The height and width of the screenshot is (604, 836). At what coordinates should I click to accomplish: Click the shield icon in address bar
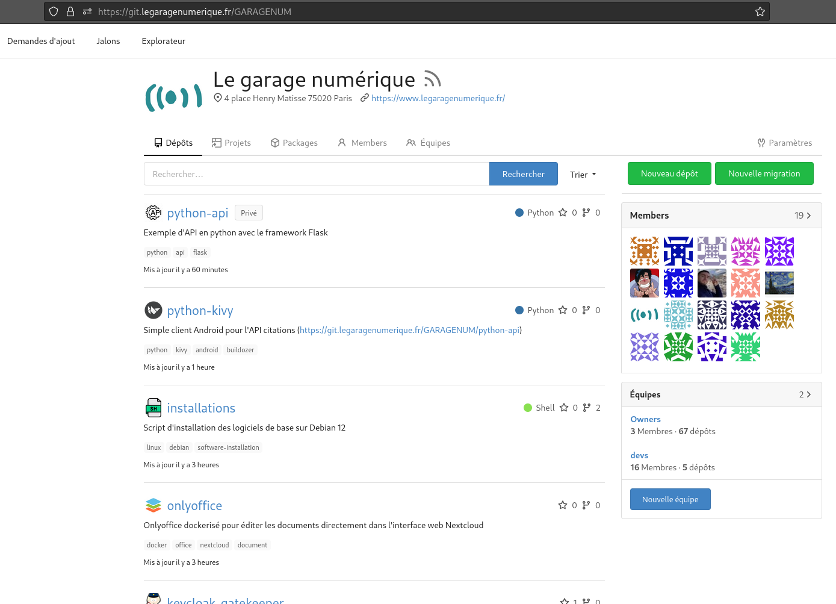coord(54,11)
